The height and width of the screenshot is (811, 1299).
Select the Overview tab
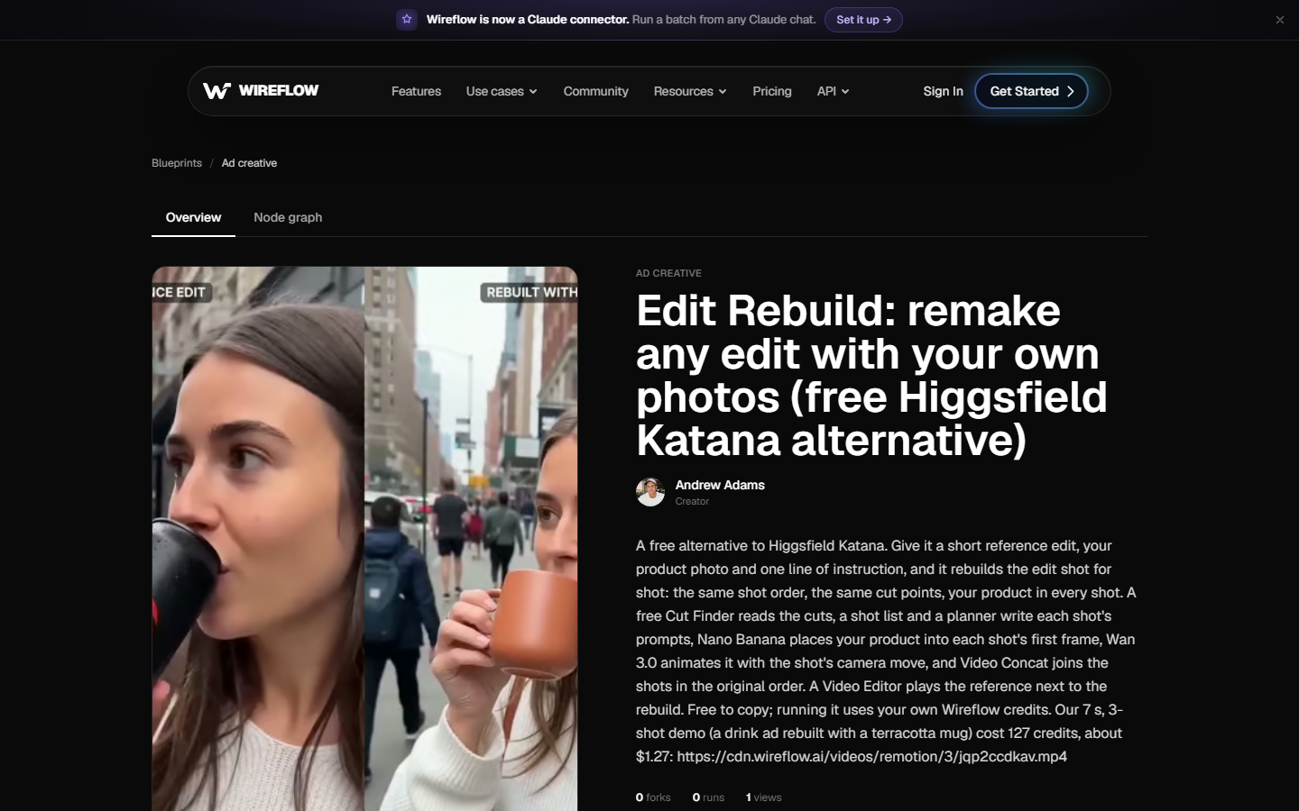point(193,217)
